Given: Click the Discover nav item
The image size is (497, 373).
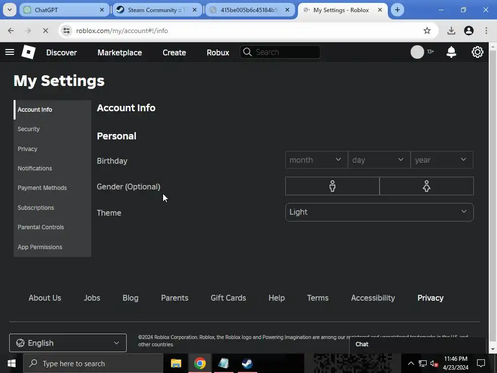Looking at the screenshot, I should point(62,52).
